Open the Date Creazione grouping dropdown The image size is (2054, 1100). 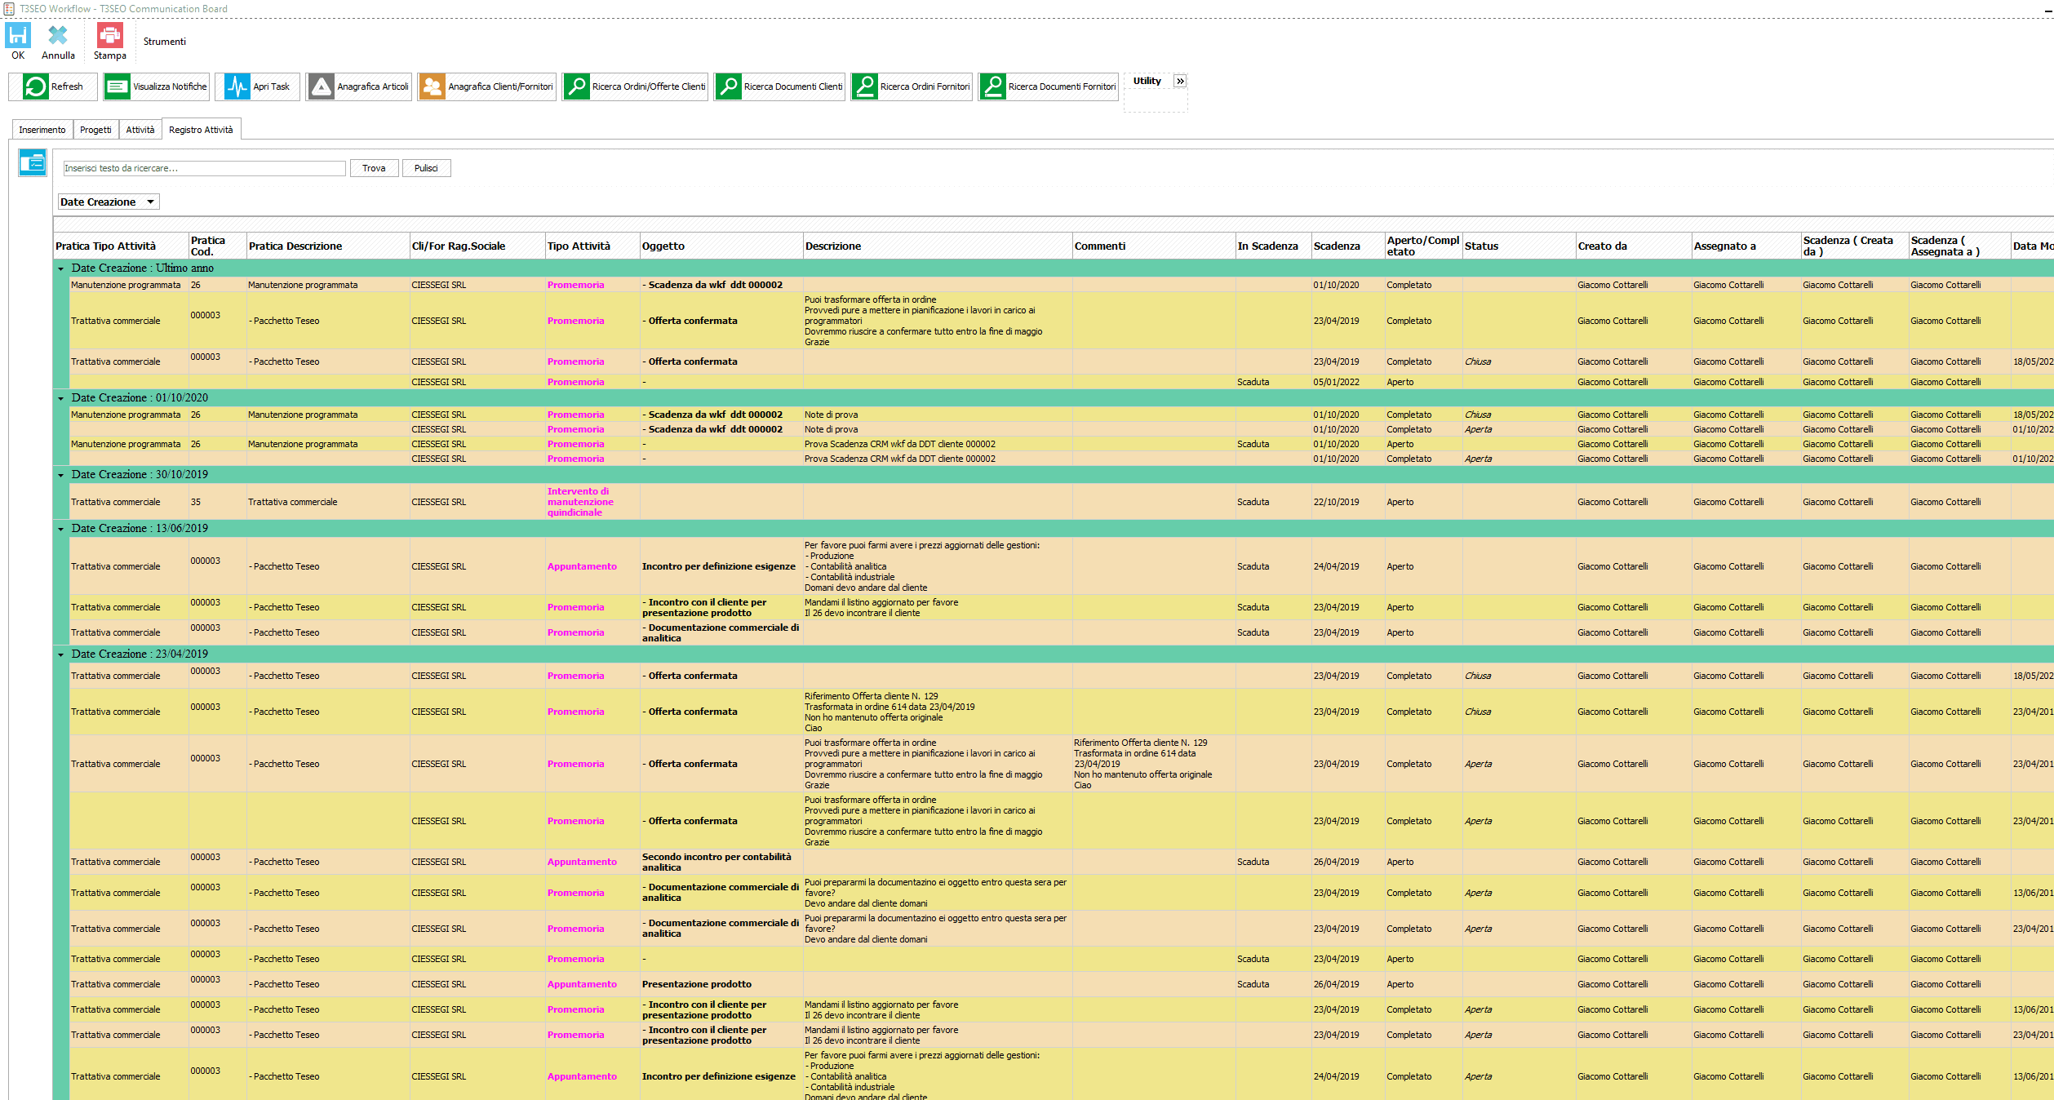tap(109, 202)
